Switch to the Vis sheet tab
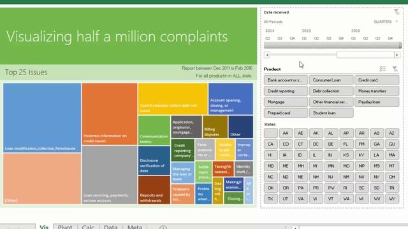The height and width of the screenshot is (229, 408). click(x=44, y=227)
